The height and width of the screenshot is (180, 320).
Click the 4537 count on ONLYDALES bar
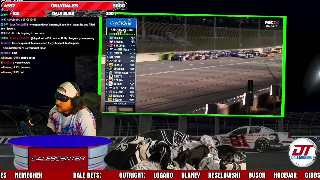click(9, 6)
